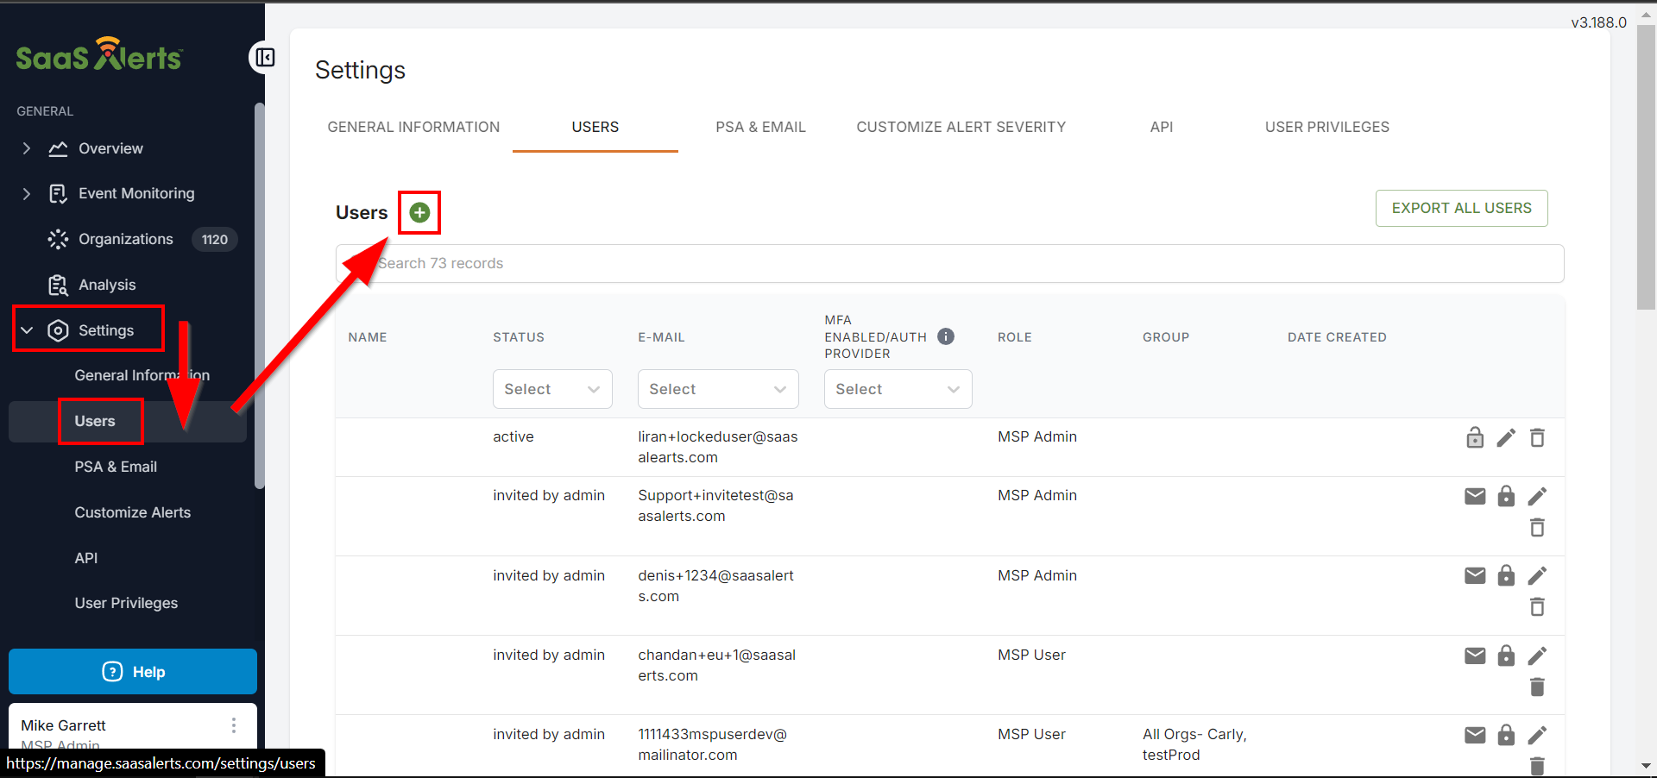Edit the liran+lockeduser account with the pencil icon
The width and height of the screenshot is (1657, 778).
[1506, 438]
